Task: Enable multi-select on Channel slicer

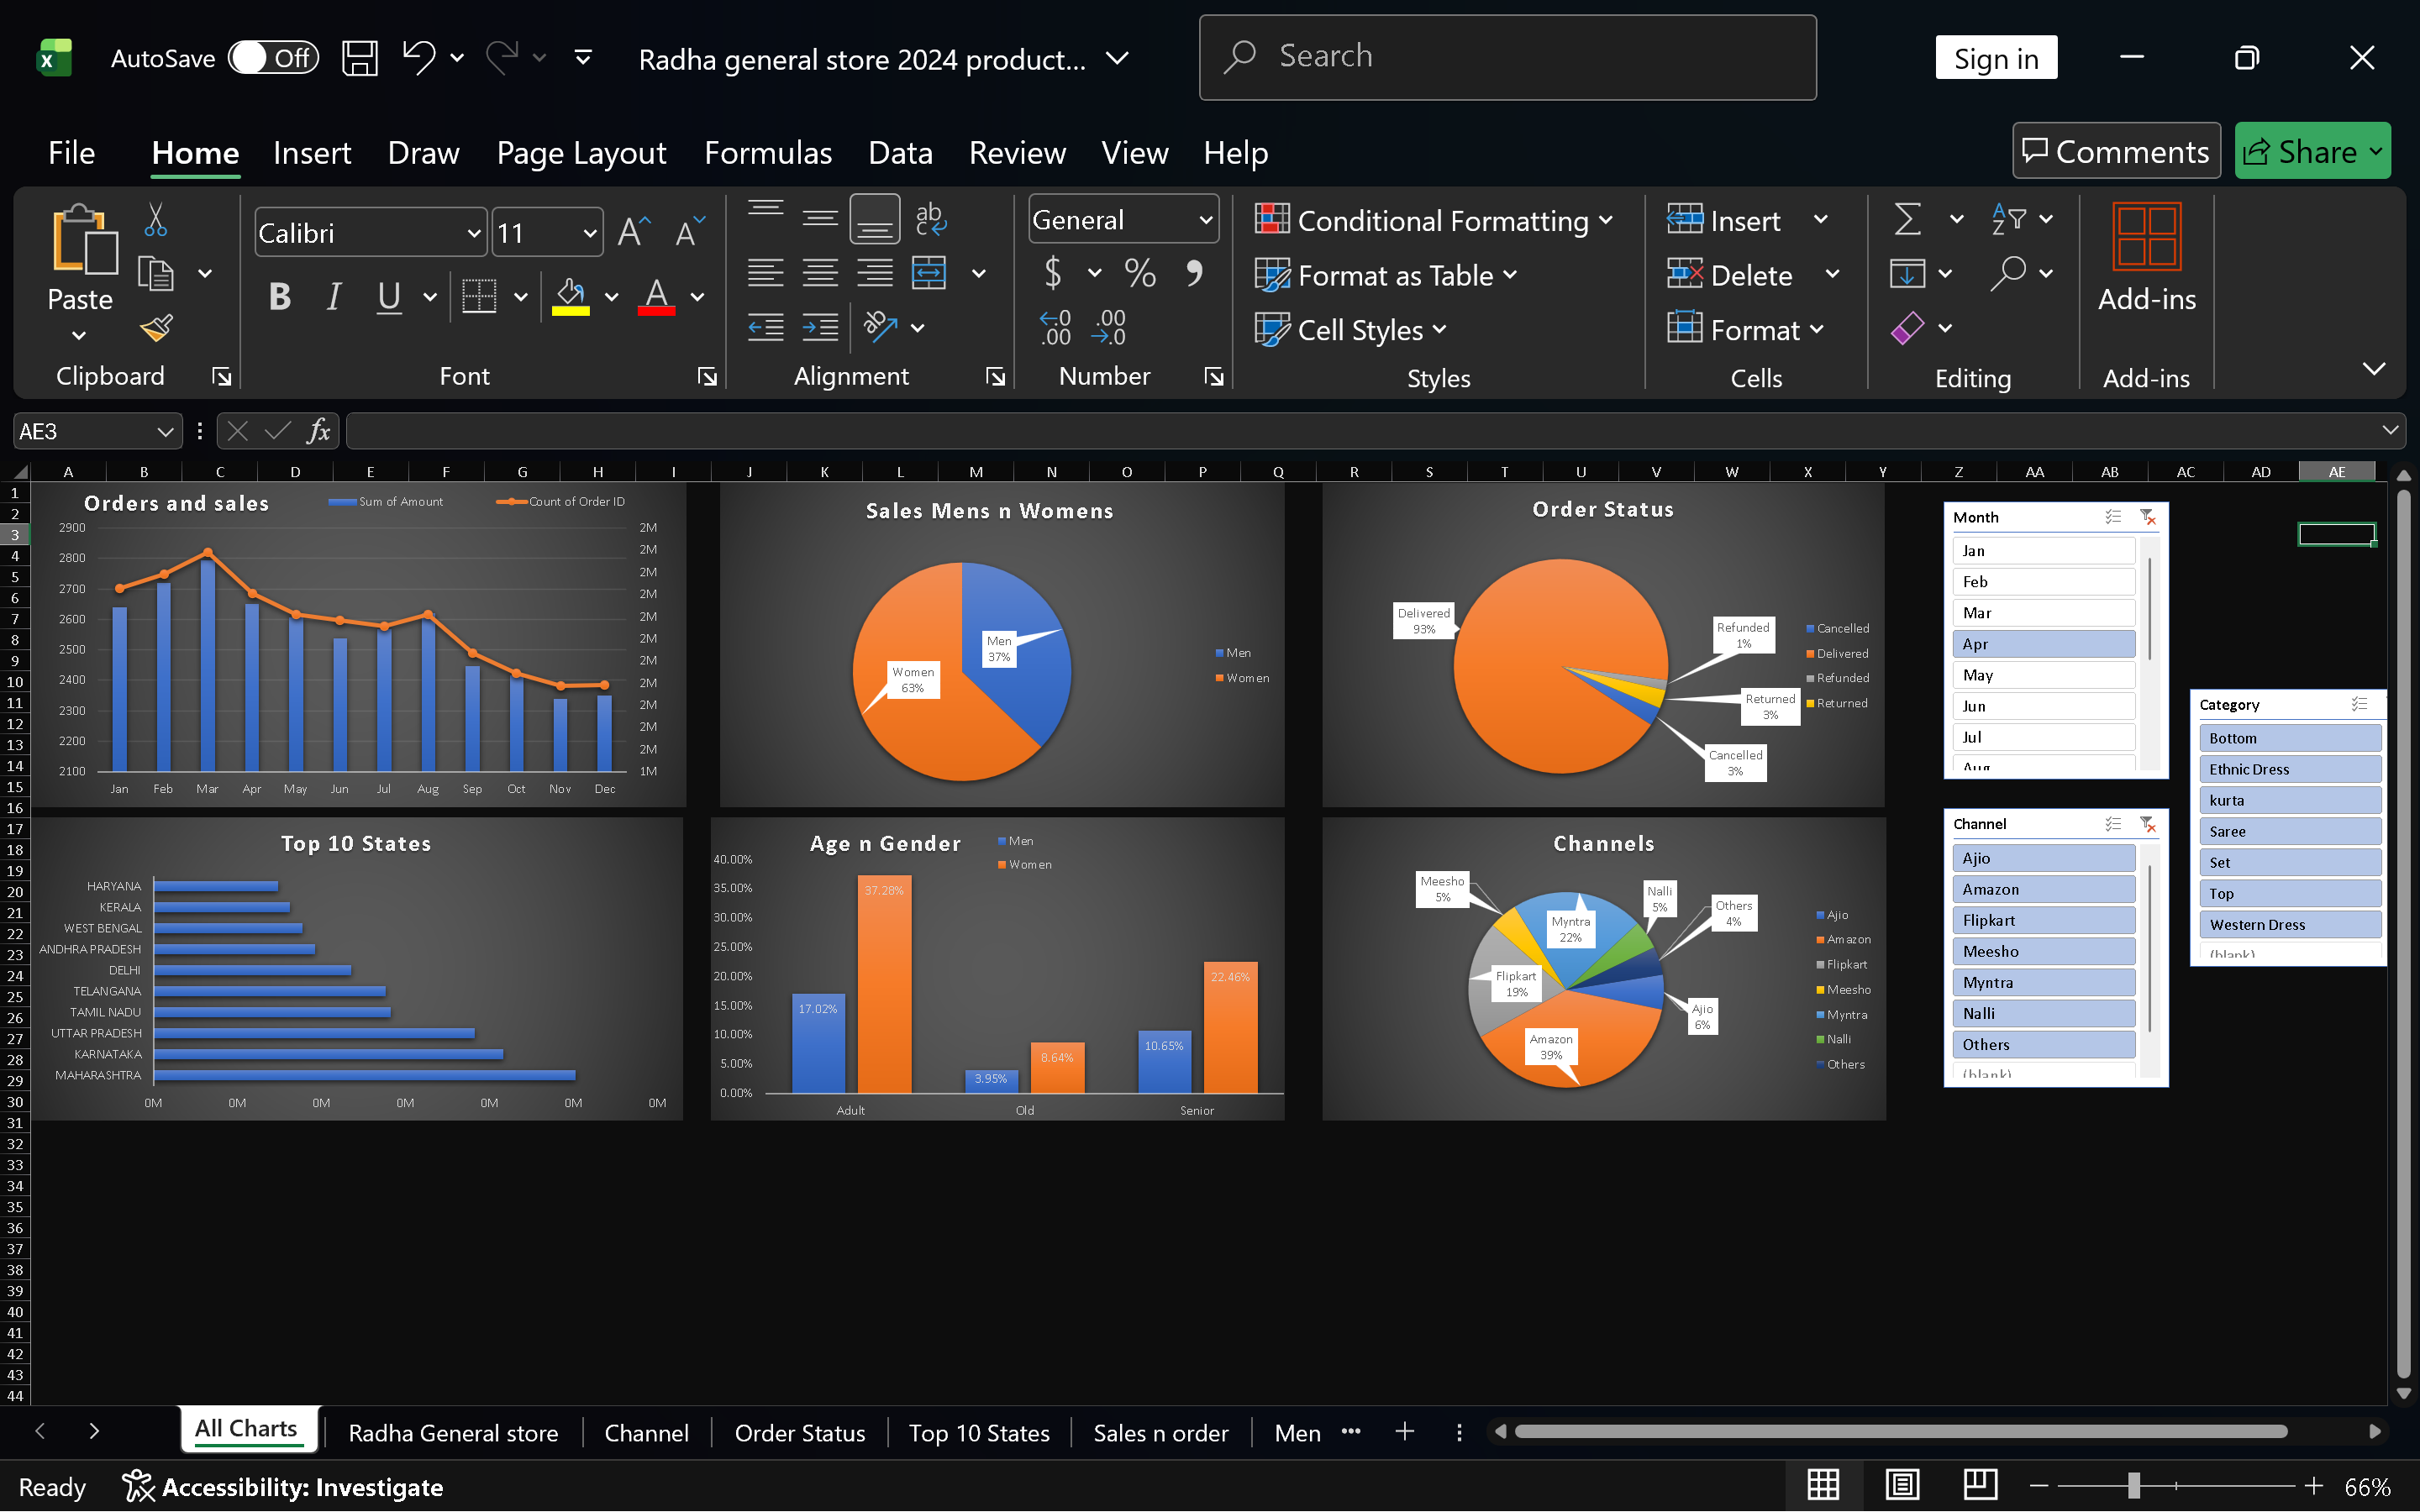Action: click(x=2112, y=824)
